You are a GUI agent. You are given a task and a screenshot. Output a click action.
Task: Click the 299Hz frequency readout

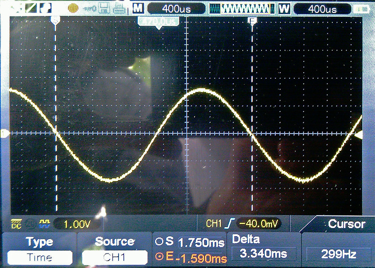[x=337, y=254]
